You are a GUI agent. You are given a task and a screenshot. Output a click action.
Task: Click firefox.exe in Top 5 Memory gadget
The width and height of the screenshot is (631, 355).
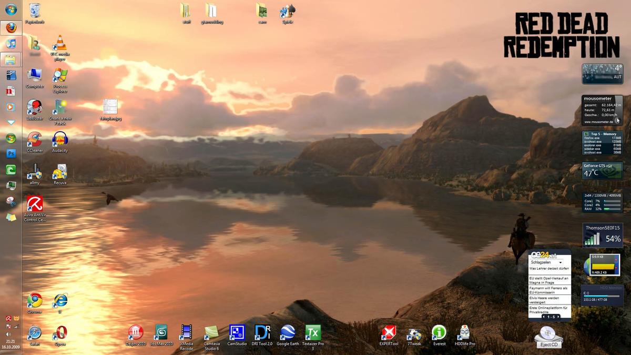coord(602,137)
